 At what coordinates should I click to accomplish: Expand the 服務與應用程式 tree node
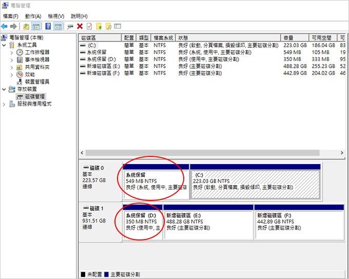[x=4, y=104]
